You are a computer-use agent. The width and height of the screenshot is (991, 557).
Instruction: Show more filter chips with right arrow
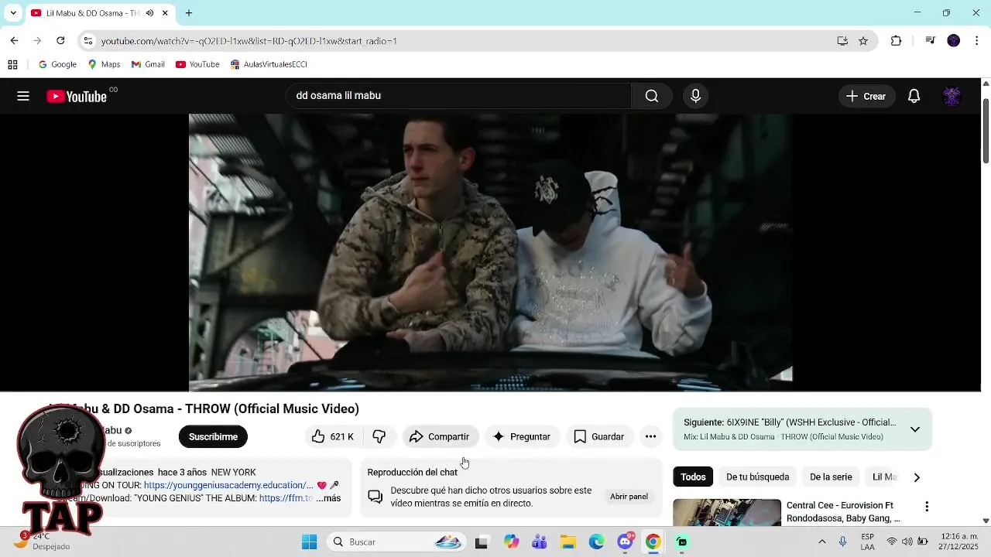917,477
